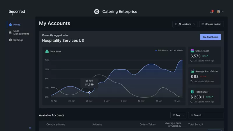Toggle the Last Month legend series
Screen dimensions: 233x131
point(176,50)
